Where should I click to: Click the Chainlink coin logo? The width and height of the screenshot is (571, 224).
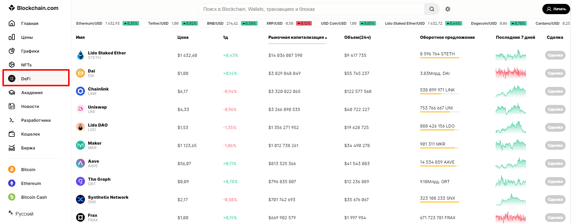click(80, 91)
